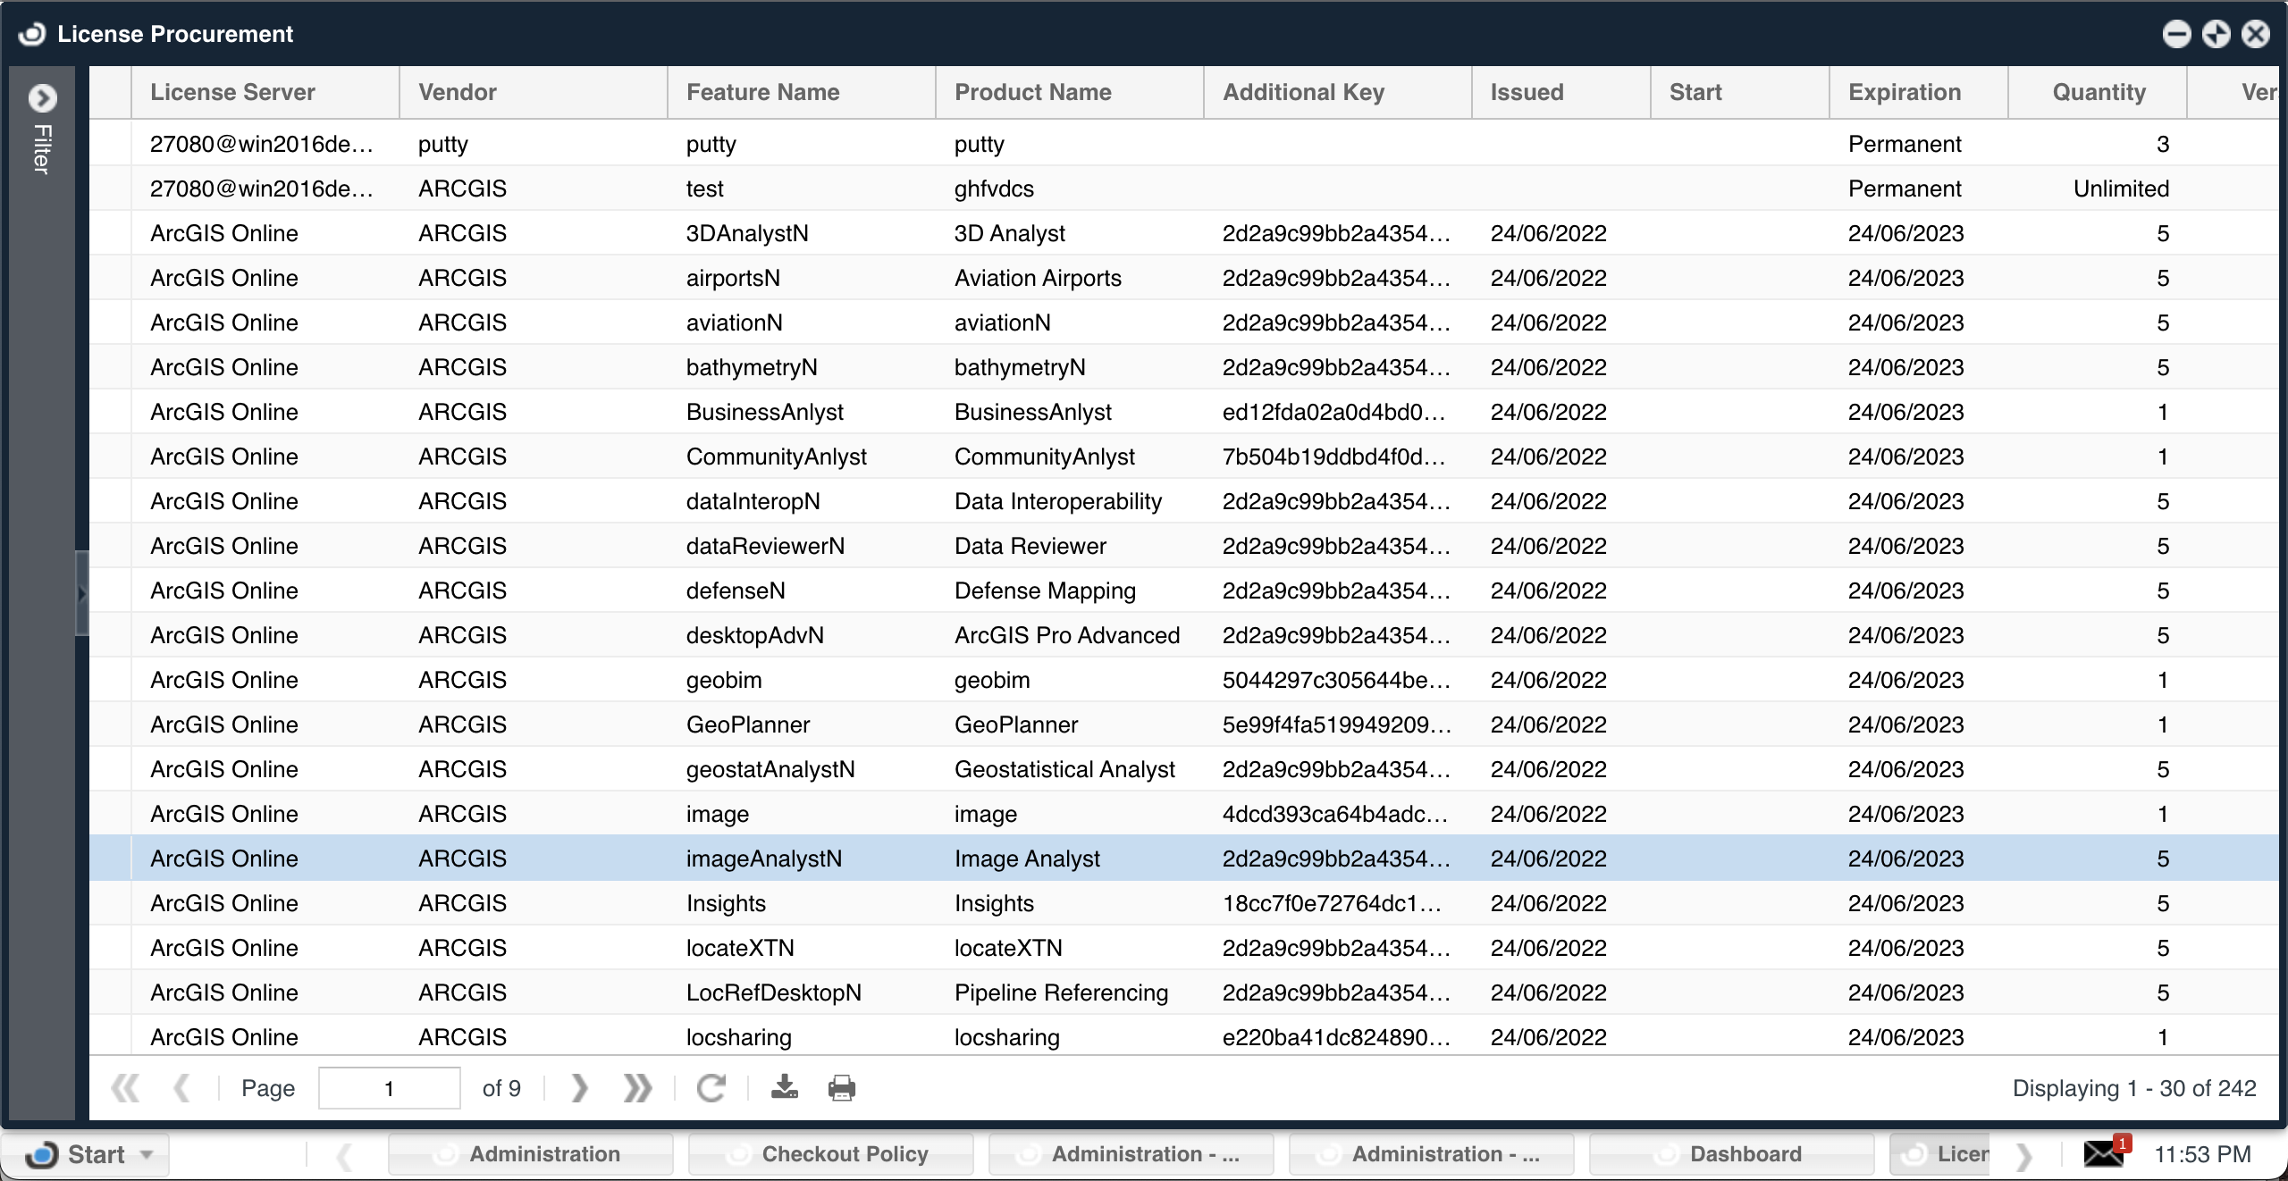Click the next page arrow icon
The image size is (2288, 1181).
tap(579, 1087)
